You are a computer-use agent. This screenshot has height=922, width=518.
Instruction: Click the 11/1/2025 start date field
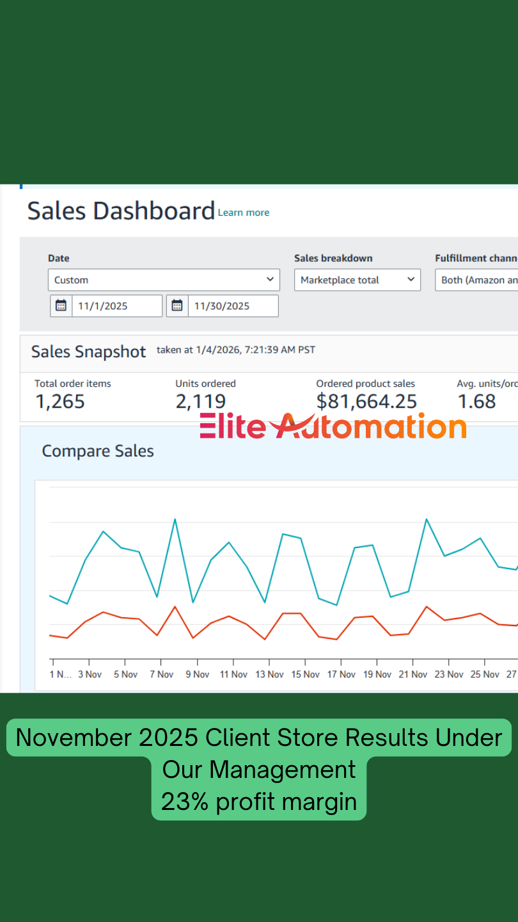pyautogui.click(x=116, y=306)
